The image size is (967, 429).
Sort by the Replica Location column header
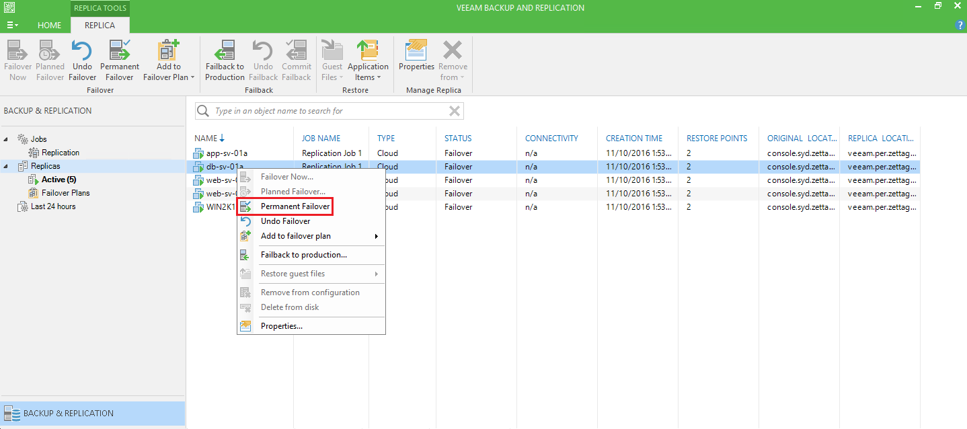point(880,139)
